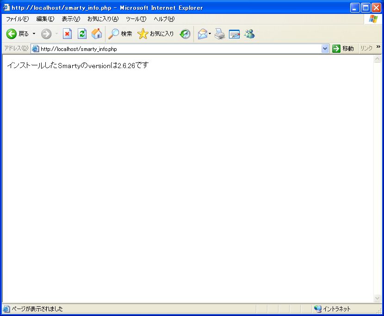The width and height of the screenshot is (384, 316).
Task: Open the Messenger people icon
Action: (x=249, y=34)
